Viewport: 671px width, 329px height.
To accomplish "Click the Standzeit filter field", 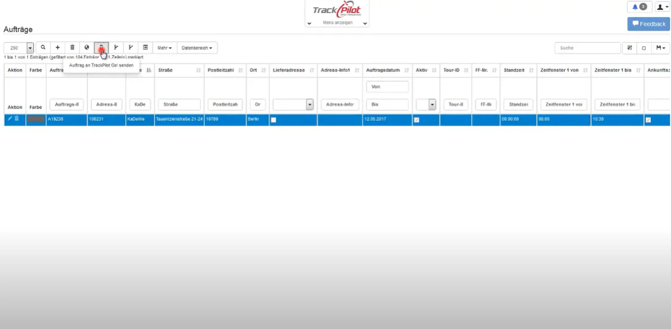I will (518, 104).
